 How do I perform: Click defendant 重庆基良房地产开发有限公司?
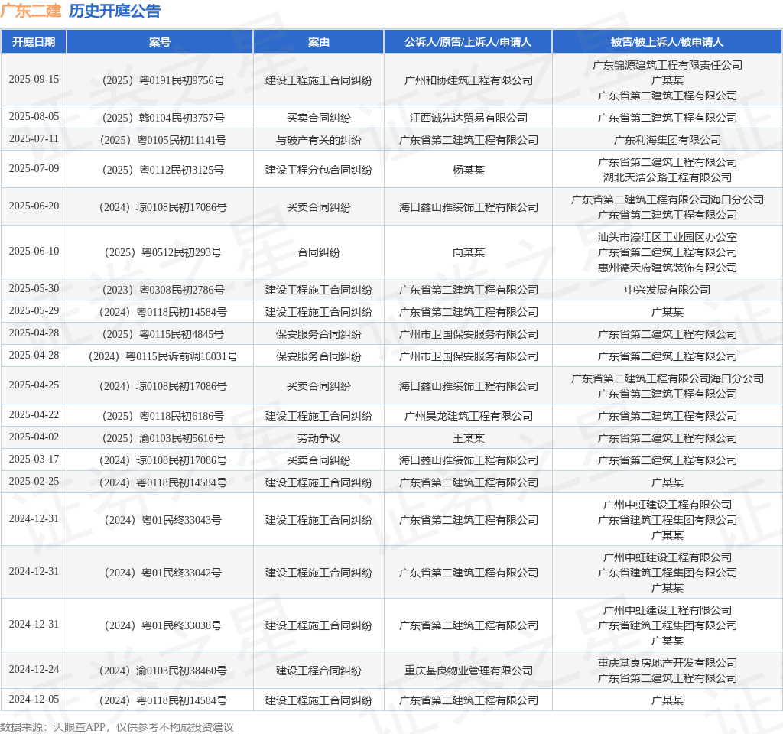[x=667, y=663]
